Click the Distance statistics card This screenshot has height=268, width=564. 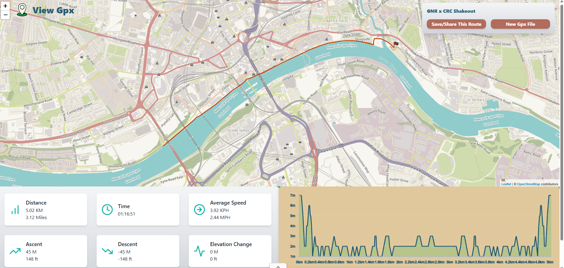click(x=46, y=210)
